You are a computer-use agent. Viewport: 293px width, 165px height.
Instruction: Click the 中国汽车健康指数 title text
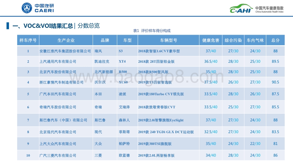pyautogui.click(x=269, y=8)
